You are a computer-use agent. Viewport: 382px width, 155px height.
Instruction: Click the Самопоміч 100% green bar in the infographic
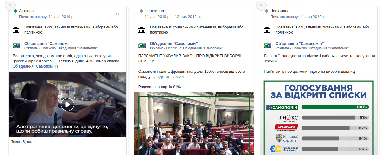coord(335,107)
